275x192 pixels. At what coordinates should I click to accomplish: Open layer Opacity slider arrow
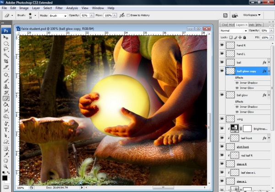click(271, 30)
